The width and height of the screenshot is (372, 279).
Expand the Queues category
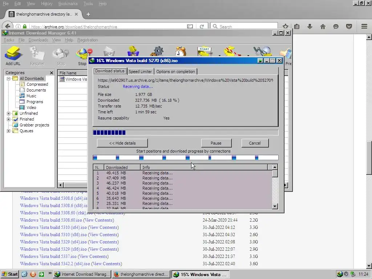click(x=9, y=131)
